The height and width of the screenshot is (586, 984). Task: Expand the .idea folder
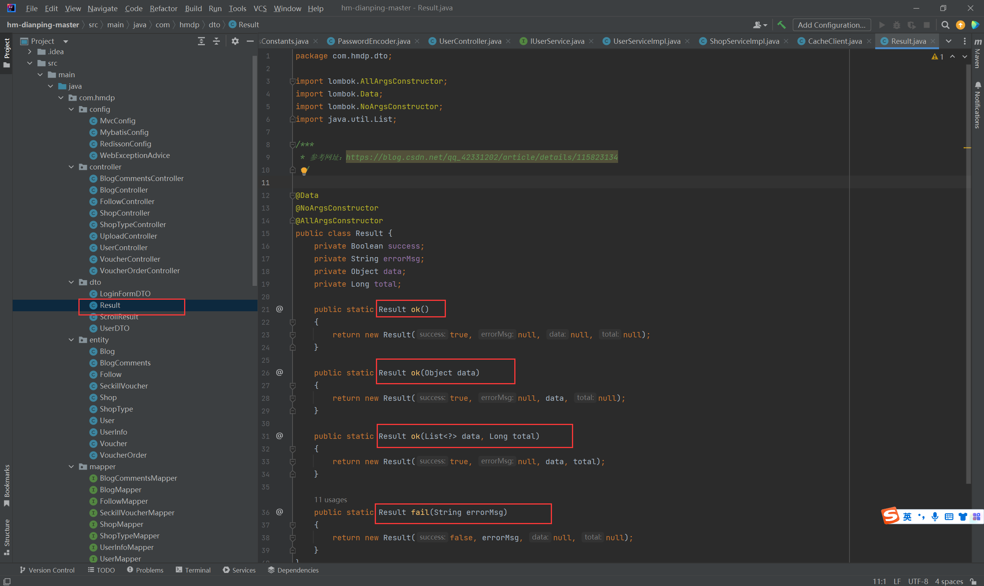30,52
